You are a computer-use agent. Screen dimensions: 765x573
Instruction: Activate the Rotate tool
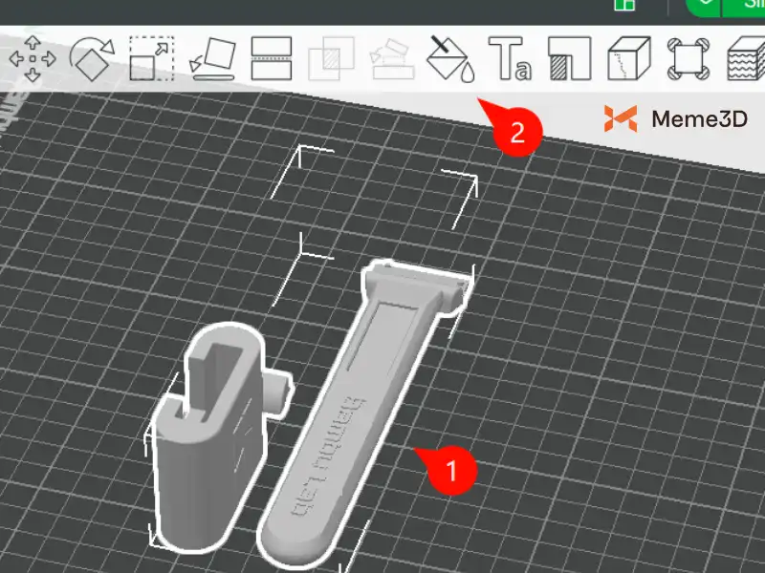(92, 59)
